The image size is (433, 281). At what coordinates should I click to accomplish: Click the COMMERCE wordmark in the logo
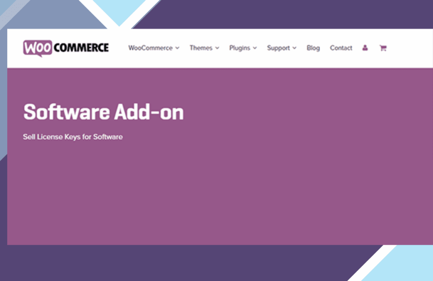[x=81, y=48]
